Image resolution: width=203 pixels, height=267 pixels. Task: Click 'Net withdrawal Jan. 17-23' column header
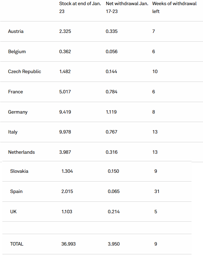pyautogui.click(x=127, y=8)
